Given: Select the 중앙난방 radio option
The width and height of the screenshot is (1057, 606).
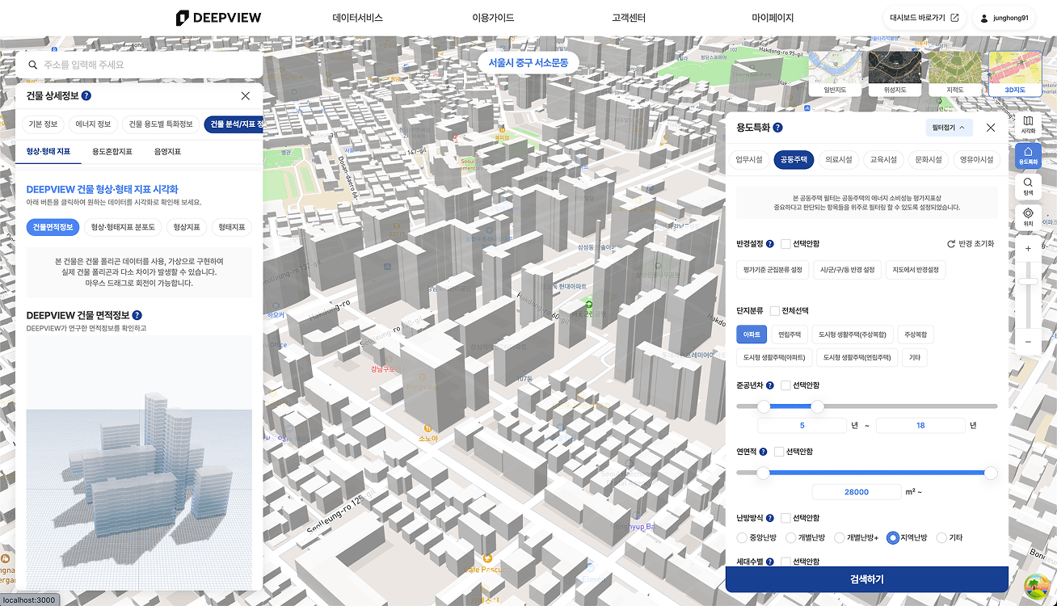Looking at the screenshot, I should (743, 538).
